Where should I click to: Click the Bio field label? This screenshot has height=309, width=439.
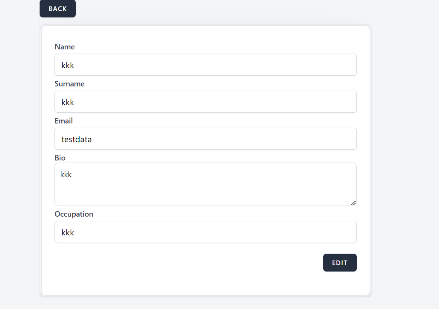(x=60, y=158)
